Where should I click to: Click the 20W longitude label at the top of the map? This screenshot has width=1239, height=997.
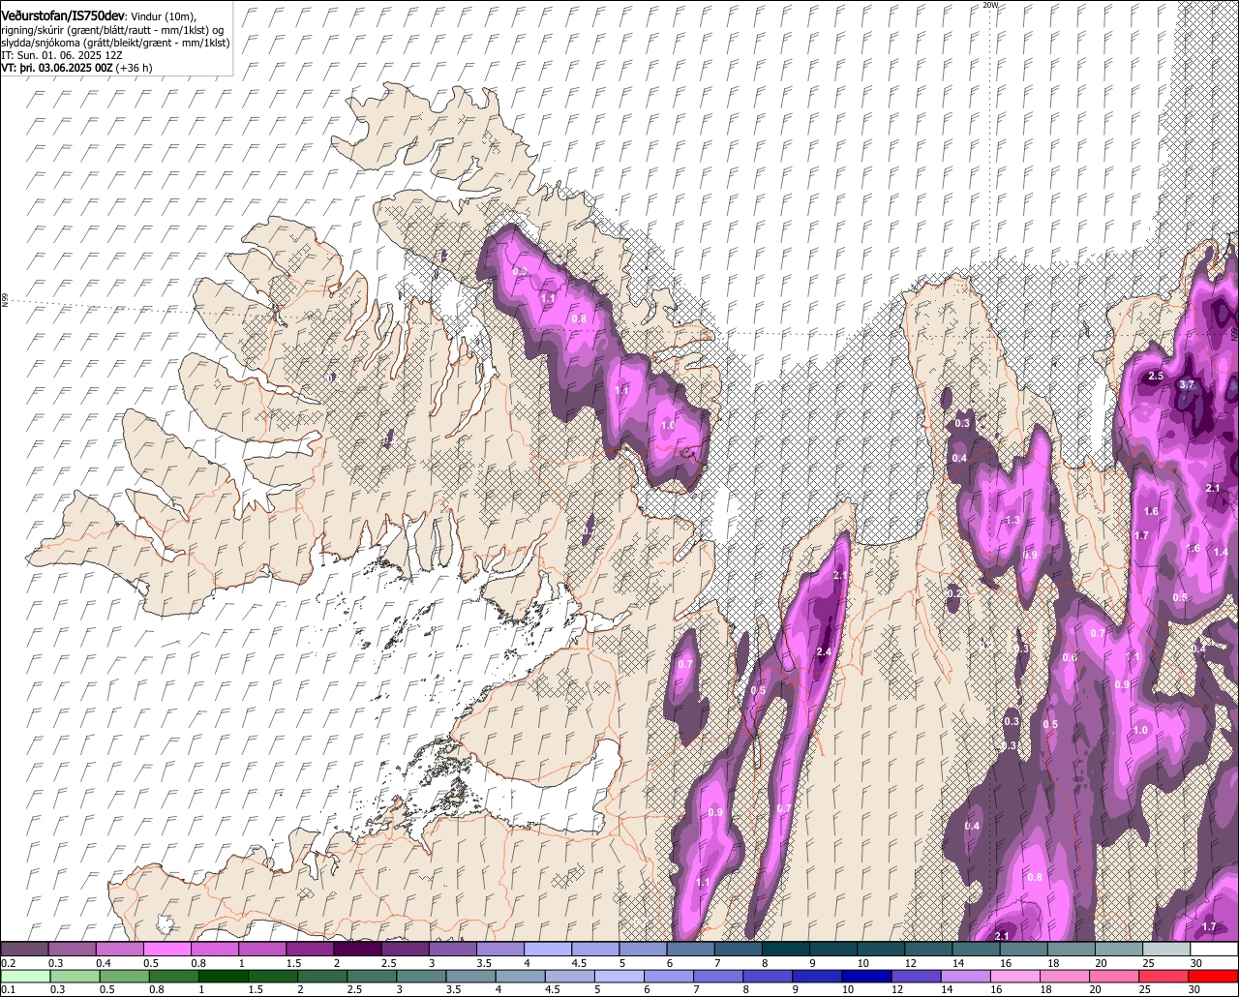point(989,5)
